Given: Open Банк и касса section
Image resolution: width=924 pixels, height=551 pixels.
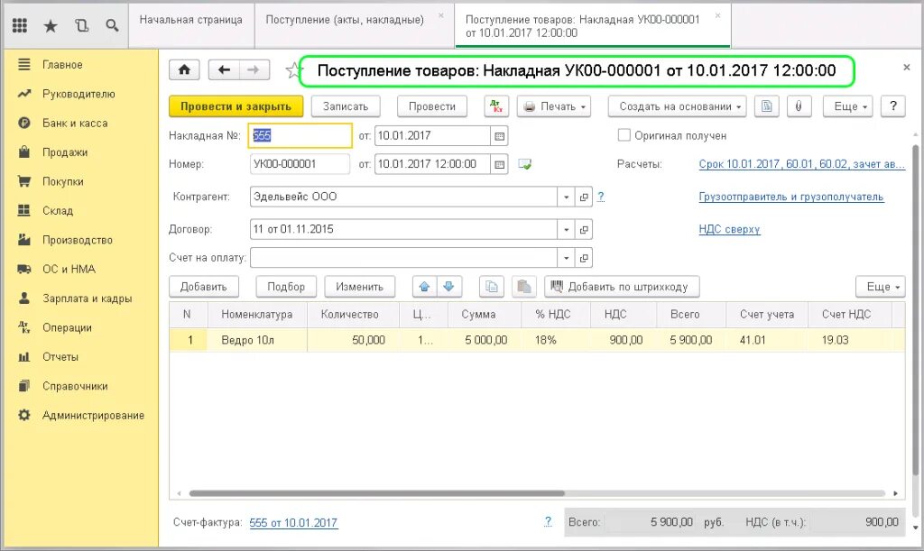Looking at the screenshot, I should [x=75, y=123].
